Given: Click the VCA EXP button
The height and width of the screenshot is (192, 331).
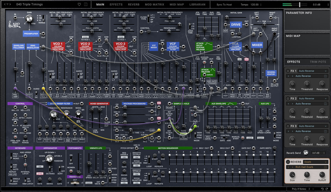Looking at the screenshot, I should (246, 59).
